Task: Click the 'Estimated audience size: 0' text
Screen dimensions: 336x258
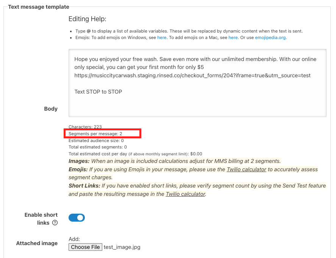Action: [x=96, y=141]
